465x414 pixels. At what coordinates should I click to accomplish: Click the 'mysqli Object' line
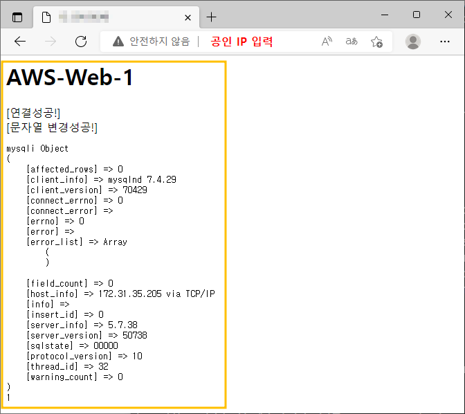click(37, 148)
